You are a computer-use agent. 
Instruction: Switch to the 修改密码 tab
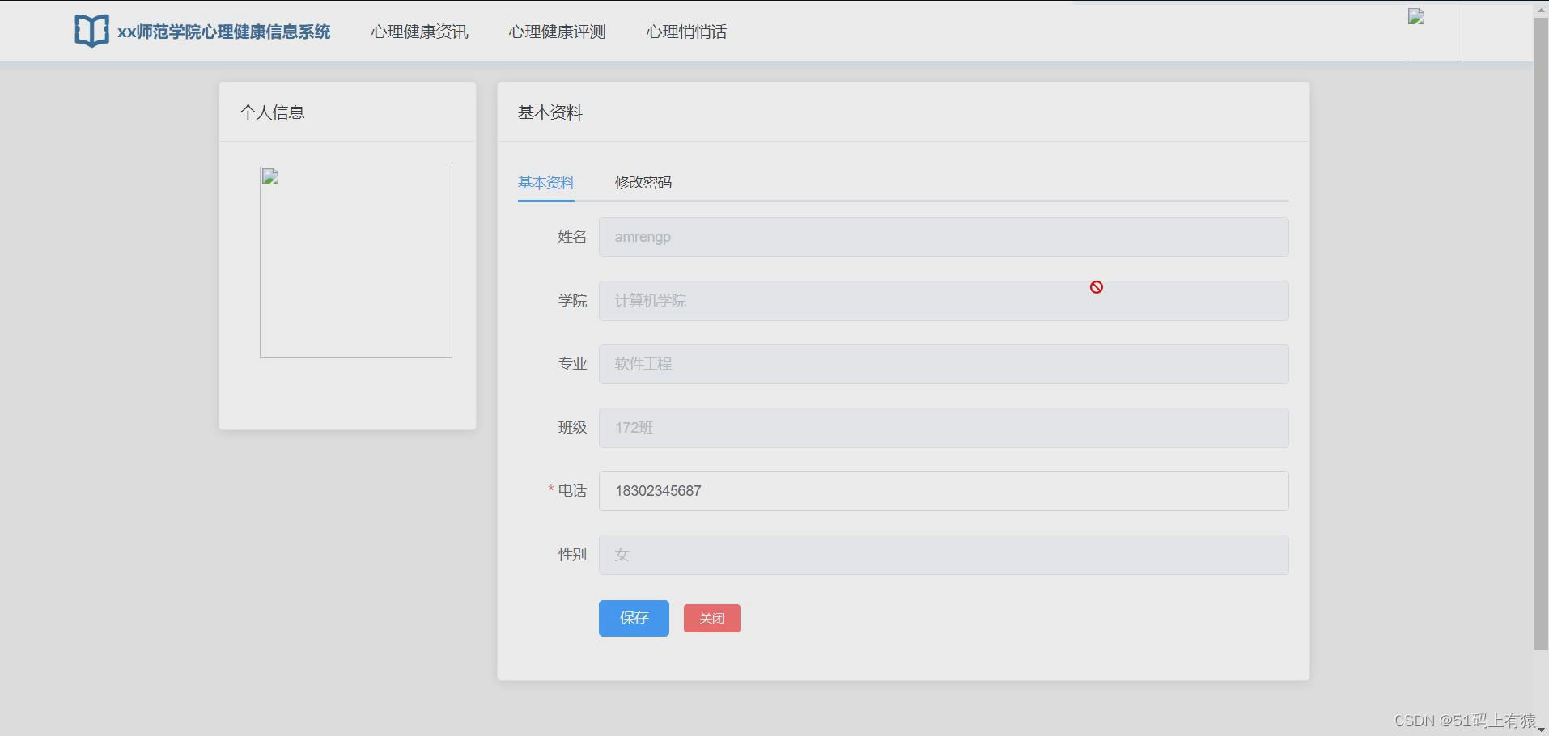point(644,182)
